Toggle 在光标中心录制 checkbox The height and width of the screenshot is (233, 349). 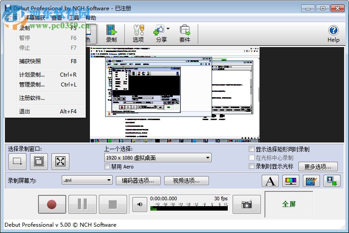[251, 158]
